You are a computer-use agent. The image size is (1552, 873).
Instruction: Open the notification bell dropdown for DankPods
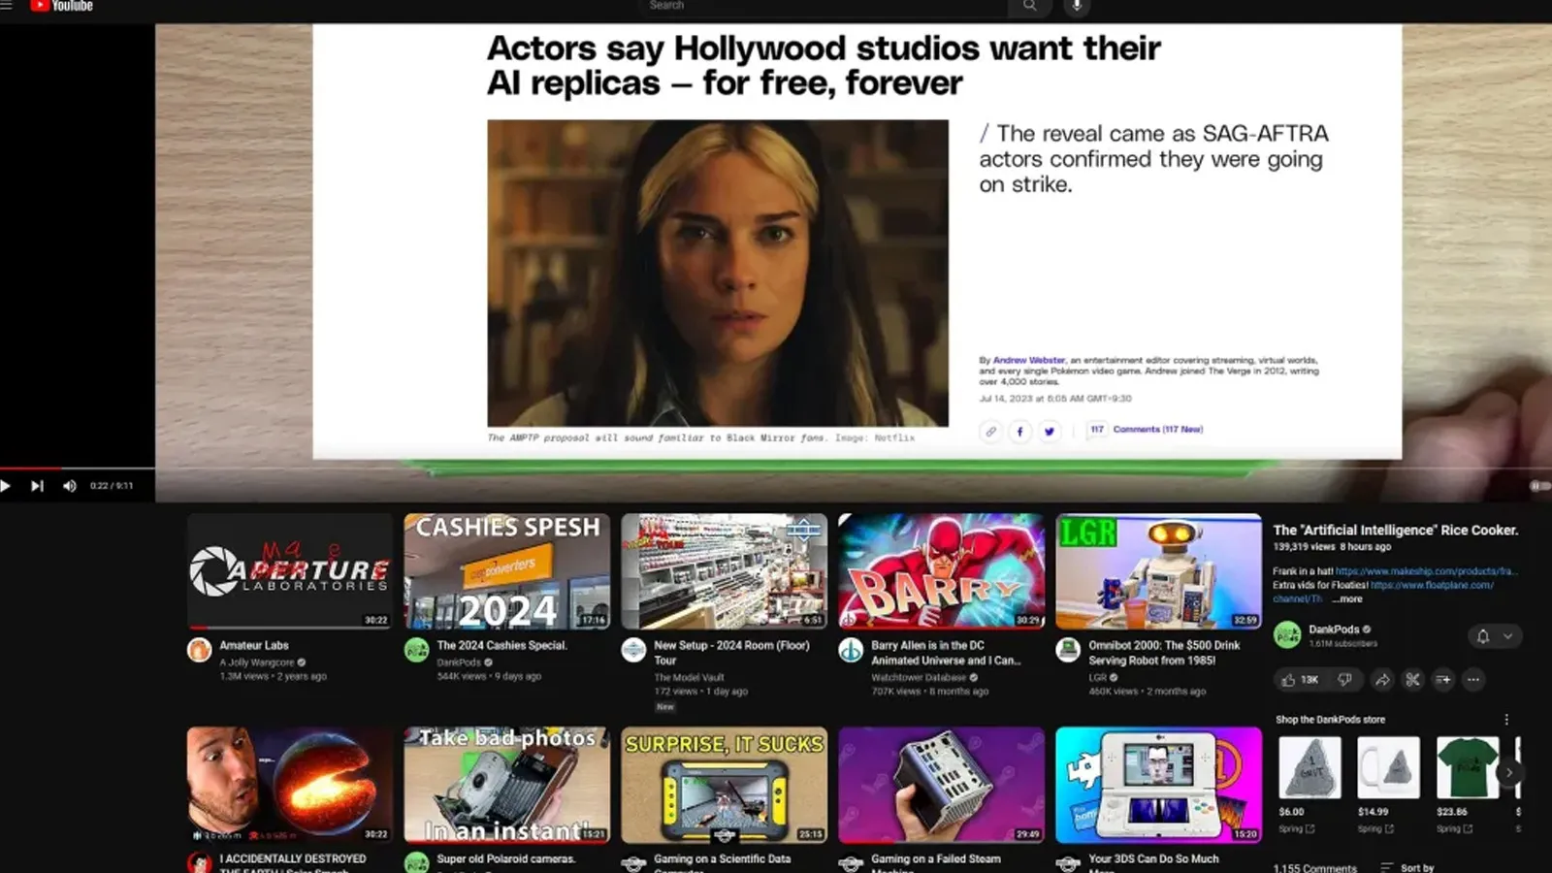click(1494, 636)
